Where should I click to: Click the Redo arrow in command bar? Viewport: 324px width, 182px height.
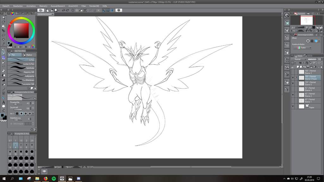[x=67, y=10]
